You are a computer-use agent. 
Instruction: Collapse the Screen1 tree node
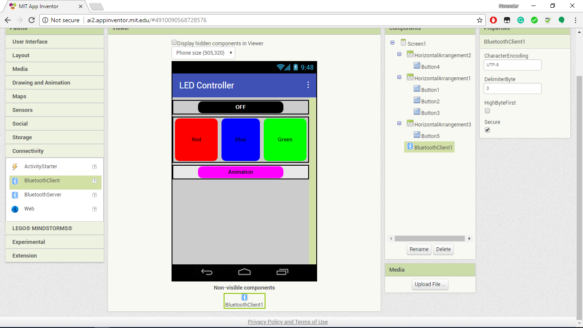point(392,43)
